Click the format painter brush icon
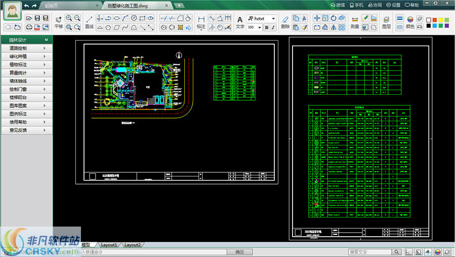This screenshot has height=257, width=455. pos(304,27)
